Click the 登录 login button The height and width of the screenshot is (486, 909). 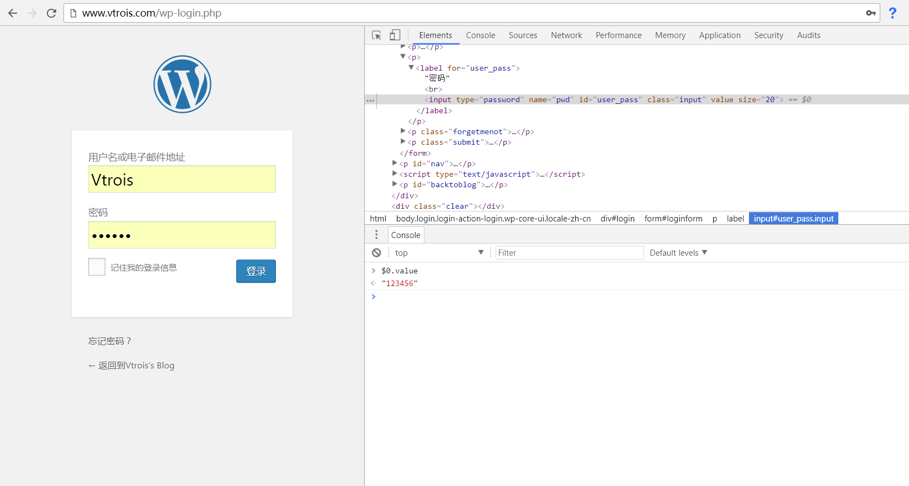256,271
